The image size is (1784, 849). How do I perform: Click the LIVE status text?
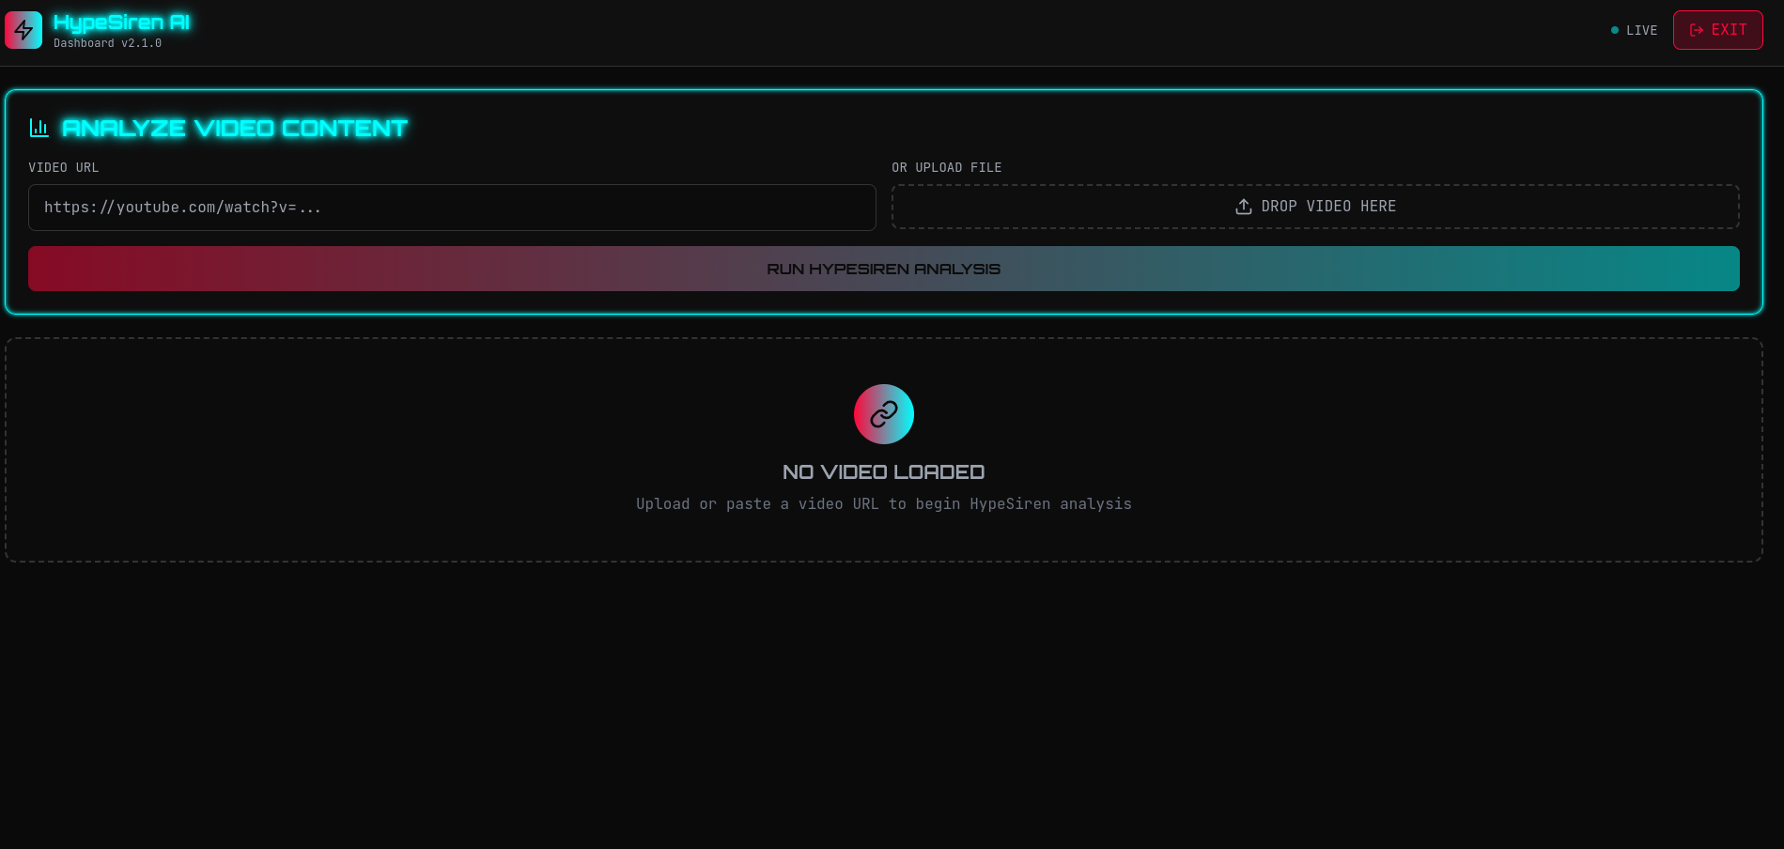point(1642,30)
